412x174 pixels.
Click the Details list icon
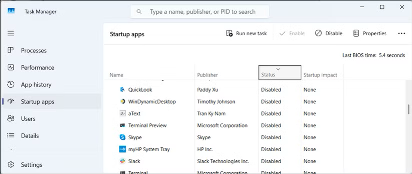click(10, 136)
